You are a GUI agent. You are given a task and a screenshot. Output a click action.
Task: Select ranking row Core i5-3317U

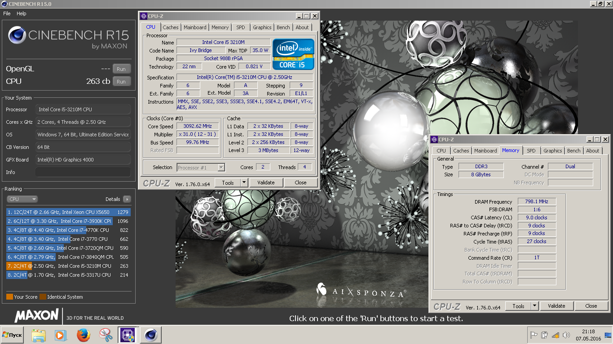click(68, 275)
